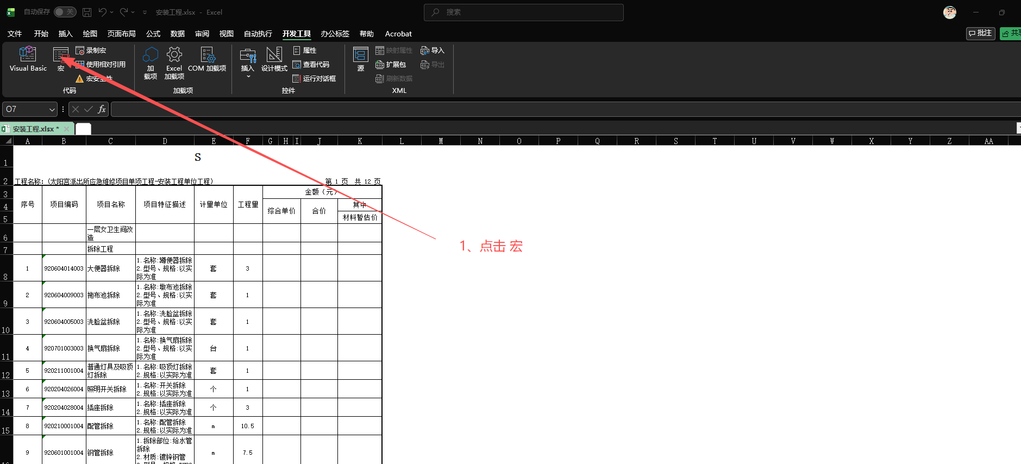Image resolution: width=1021 pixels, height=464 pixels.
Task: Switch to the 插入 ribbon tab
Action: tap(65, 34)
